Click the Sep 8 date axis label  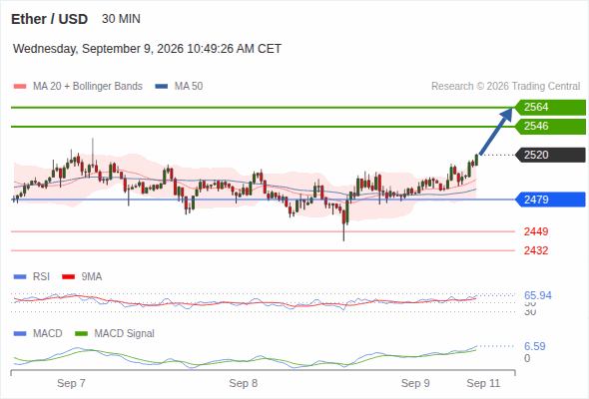(243, 383)
